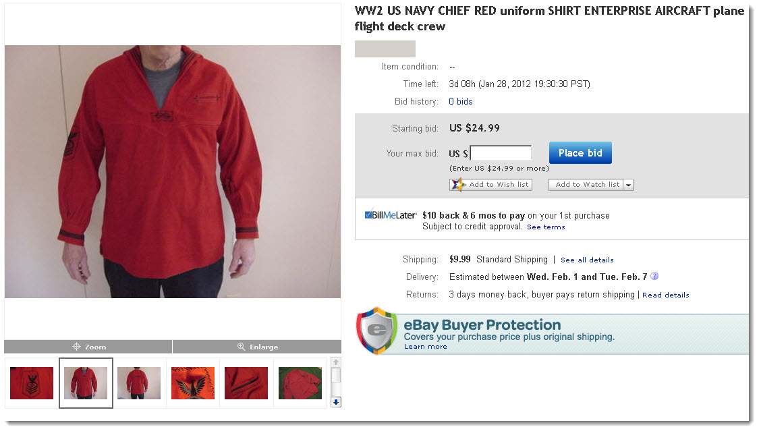Click the Wish list star icon
This screenshot has height=431, width=759.
coord(458,185)
